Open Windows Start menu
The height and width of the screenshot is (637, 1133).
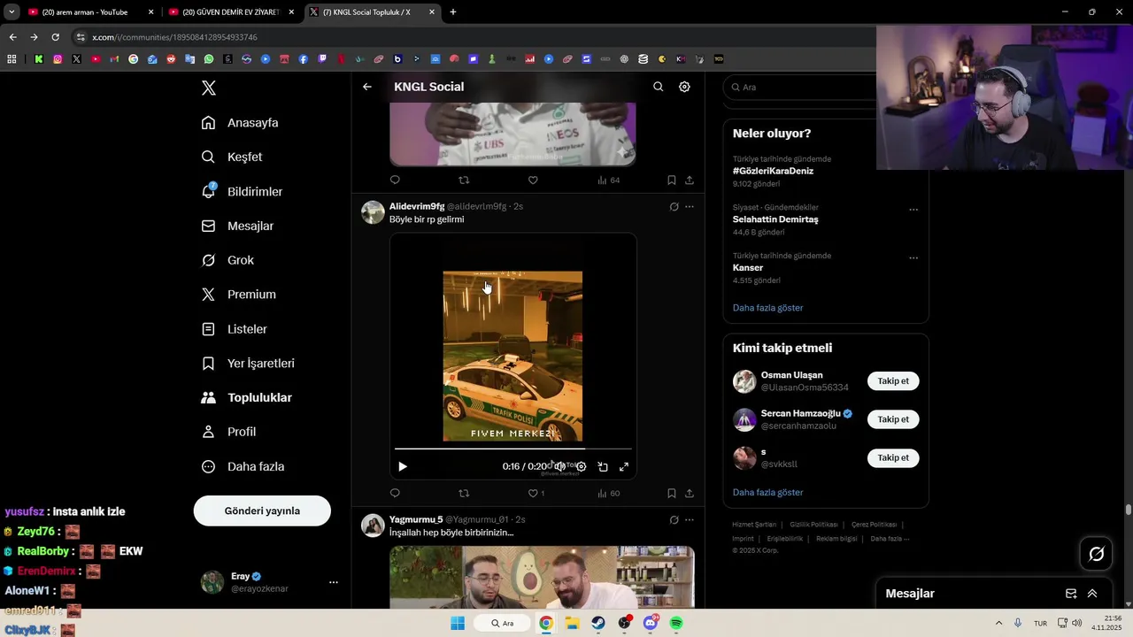point(458,623)
